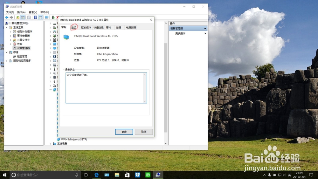Open the 查看(V) menu
Viewport: 318px width, 179px height.
tap(33, 12)
